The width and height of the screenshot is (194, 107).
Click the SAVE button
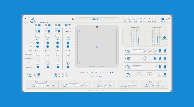[x=94, y=76]
